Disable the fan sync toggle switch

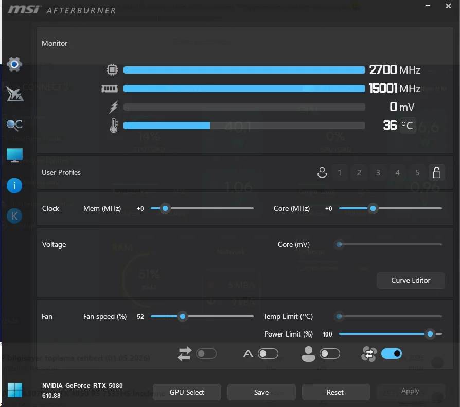click(x=392, y=353)
